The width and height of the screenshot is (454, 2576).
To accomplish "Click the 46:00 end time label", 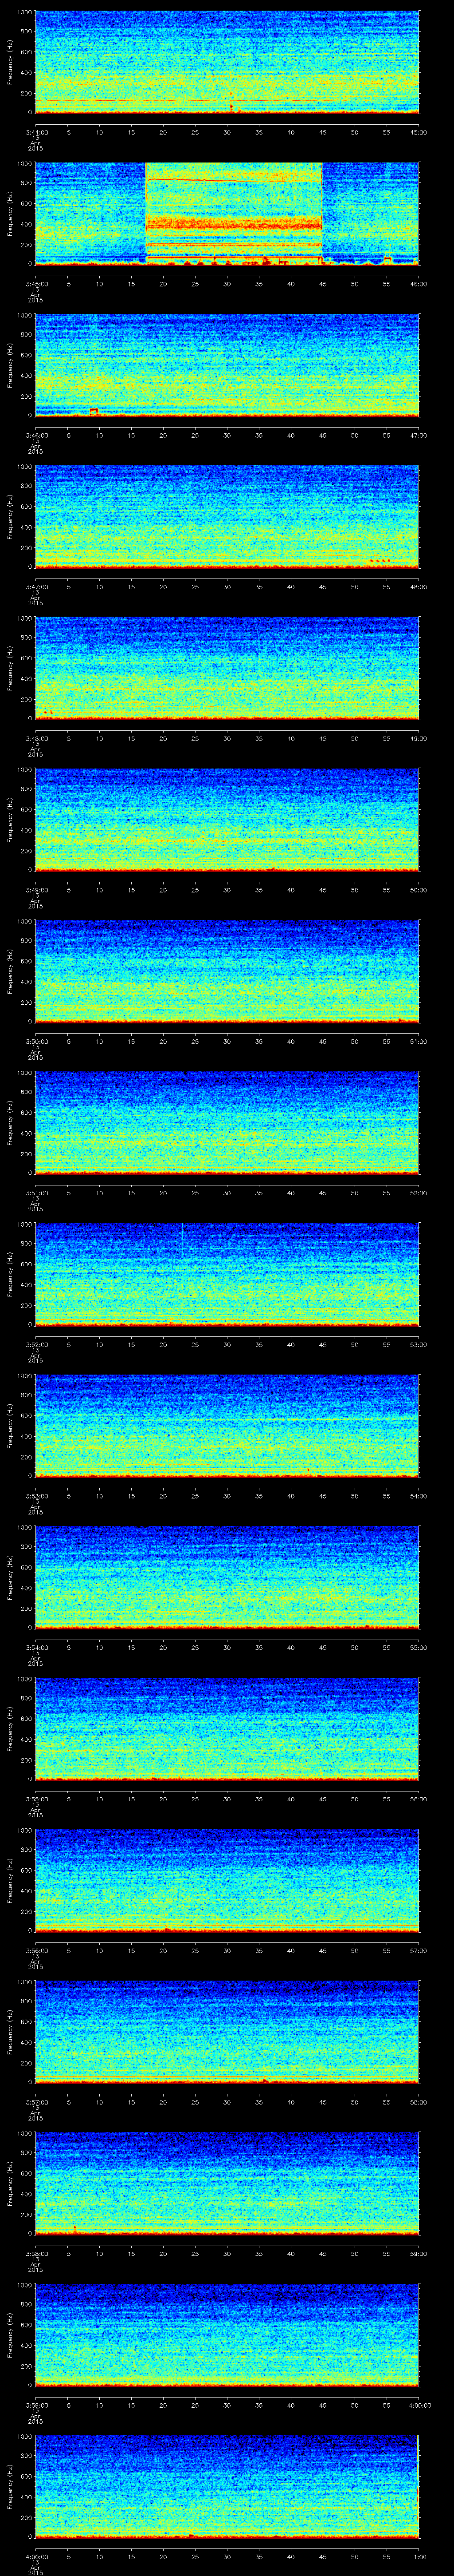I will pyautogui.click(x=419, y=284).
